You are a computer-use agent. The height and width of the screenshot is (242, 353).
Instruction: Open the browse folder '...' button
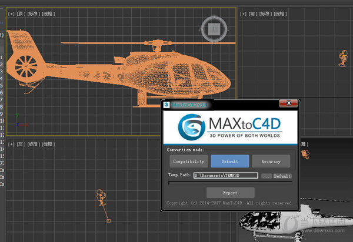tap(267, 176)
